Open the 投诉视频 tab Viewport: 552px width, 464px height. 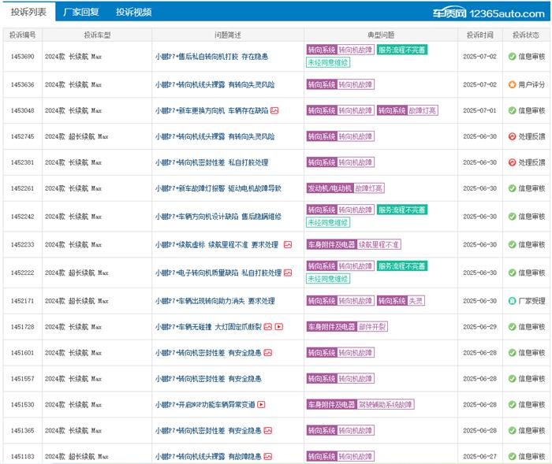click(134, 12)
